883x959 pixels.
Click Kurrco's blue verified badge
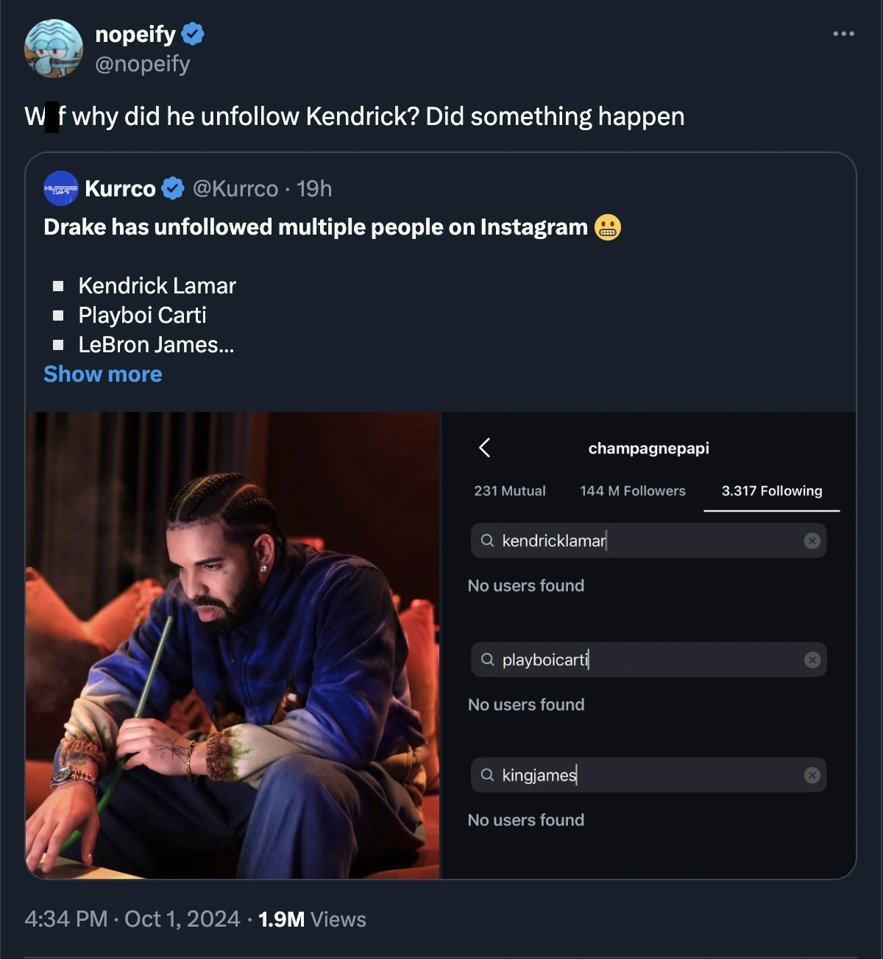[173, 189]
